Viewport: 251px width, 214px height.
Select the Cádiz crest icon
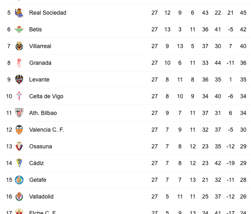click(19, 163)
